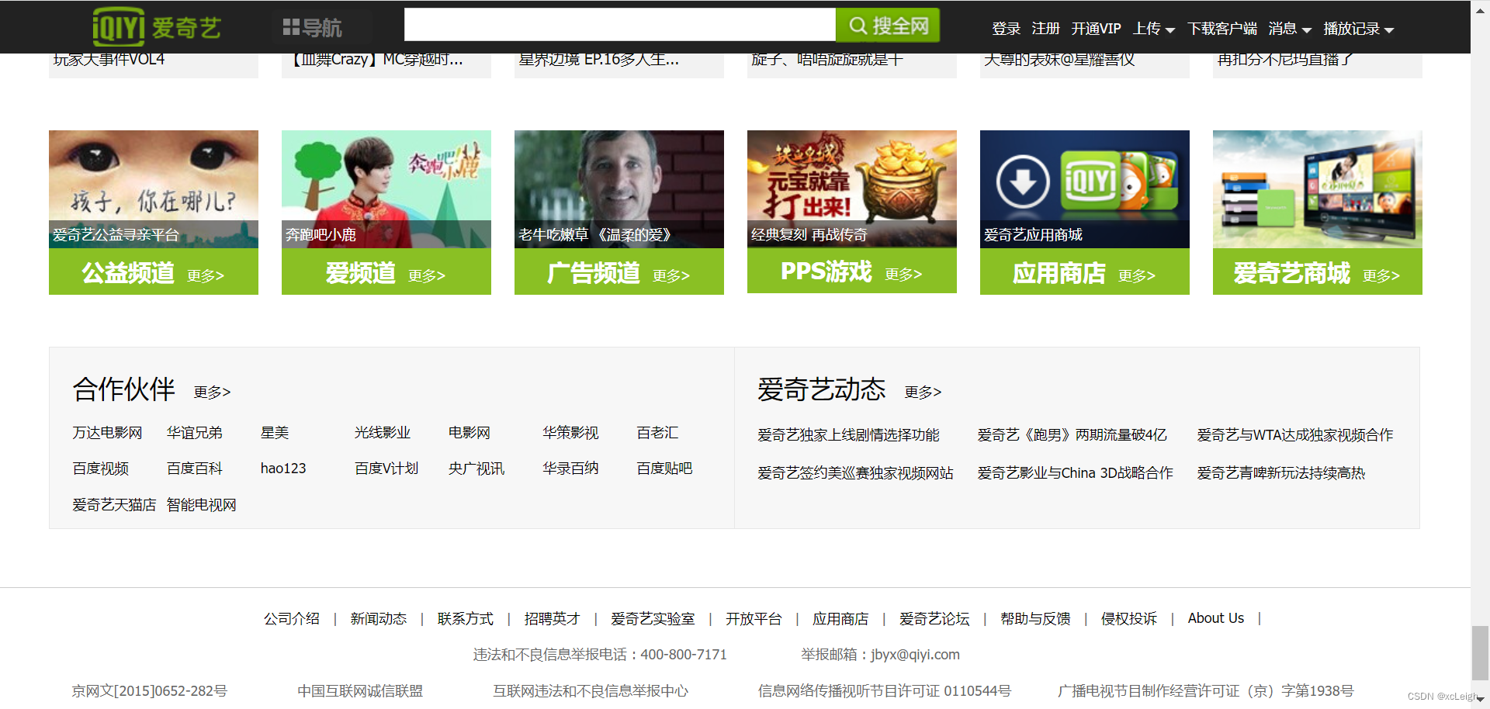The width and height of the screenshot is (1490, 709).
Task: Read news 爱奇艺签约美巡赛独家视频网站
Action: (x=855, y=473)
